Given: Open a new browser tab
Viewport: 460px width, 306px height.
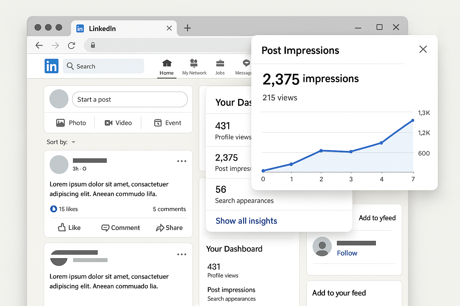Looking at the screenshot, I should [187, 28].
